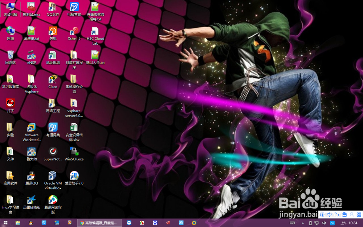Launch the Oracle VM VirtualBox shortcut
This screenshot has width=363, height=227.
[53, 181]
